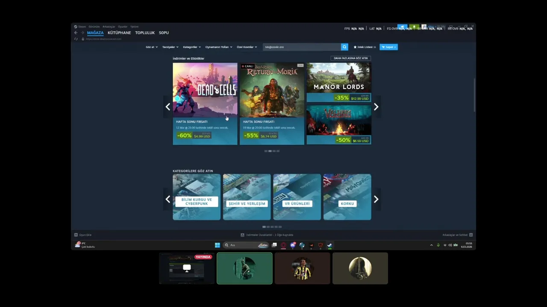
Task: Click the Valheim -50% price tag
Action: [x=352, y=140]
